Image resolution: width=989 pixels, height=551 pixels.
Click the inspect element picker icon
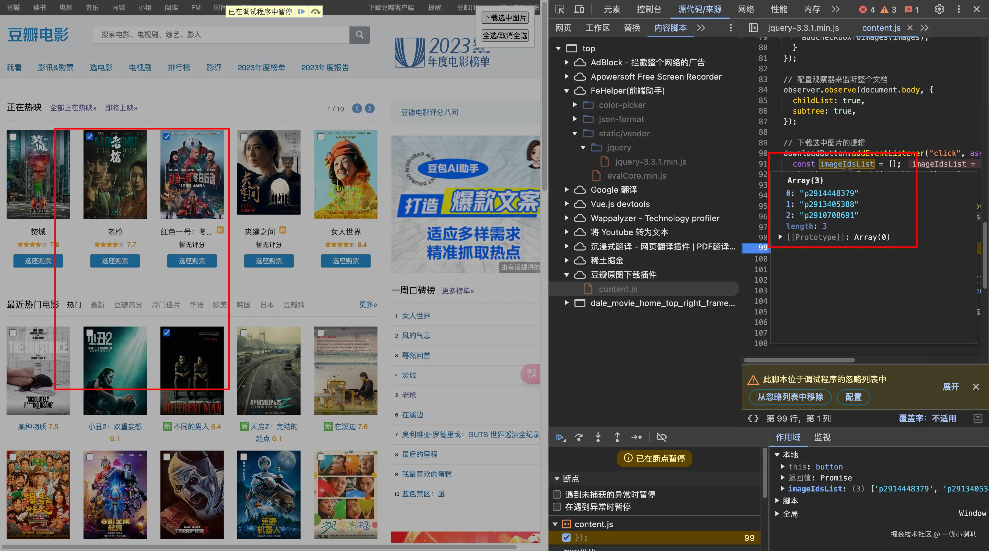click(560, 9)
